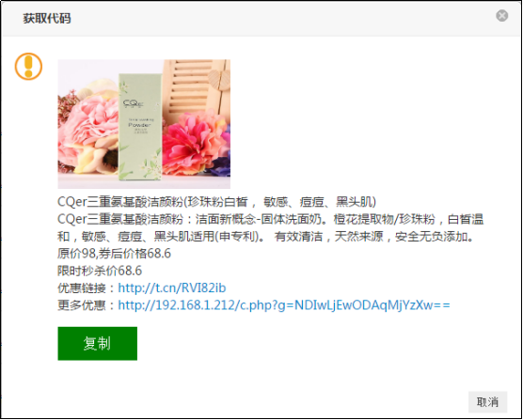This screenshot has width=523, height=420.
Task: Click the bright pink peony in product photo
Action: [194, 143]
